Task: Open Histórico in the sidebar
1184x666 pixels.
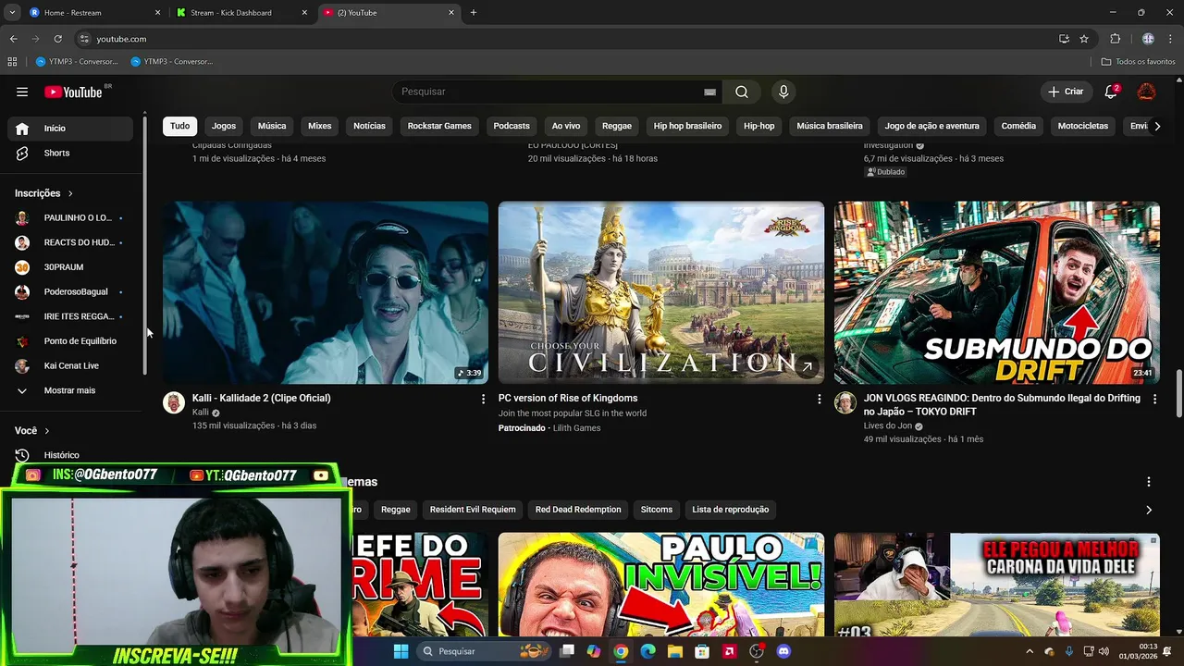Action: tap(70, 455)
